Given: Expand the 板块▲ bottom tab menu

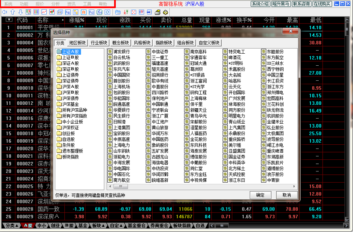Looking at the screenshot, I should click(x=98, y=226).
